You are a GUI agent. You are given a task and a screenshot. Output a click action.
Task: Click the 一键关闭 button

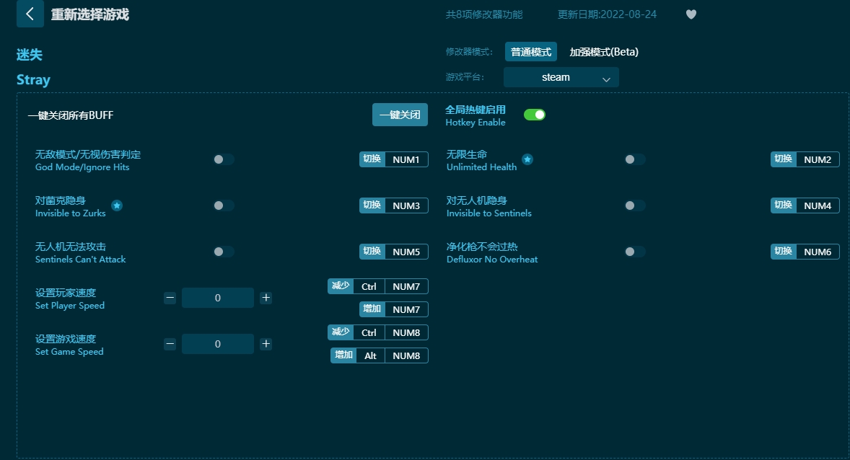coord(400,115)
